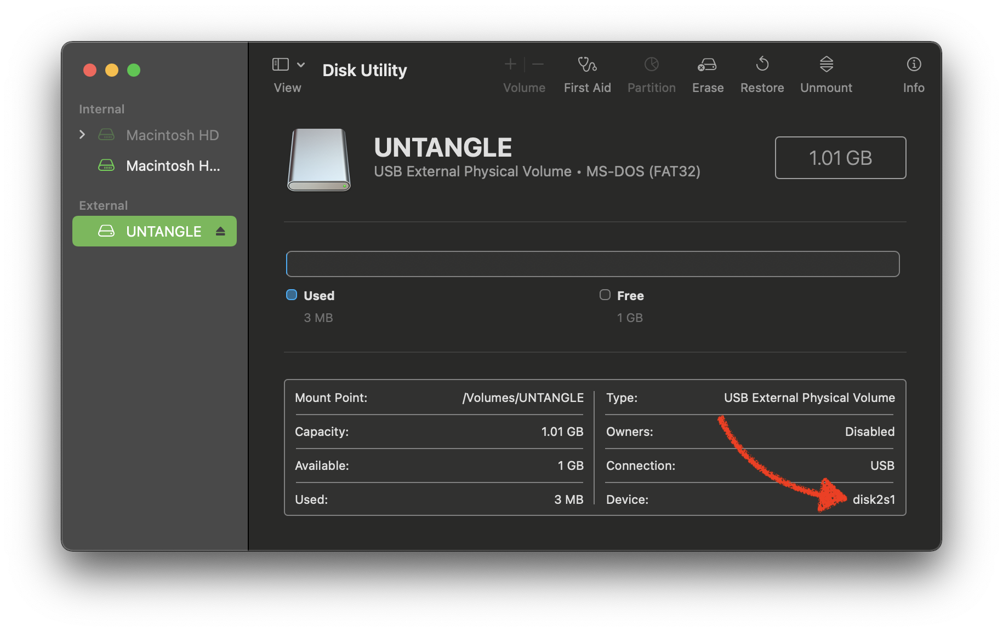The image size is (1003, 632).
Task: Click the Partition pie icon
Action: [651, 65]
